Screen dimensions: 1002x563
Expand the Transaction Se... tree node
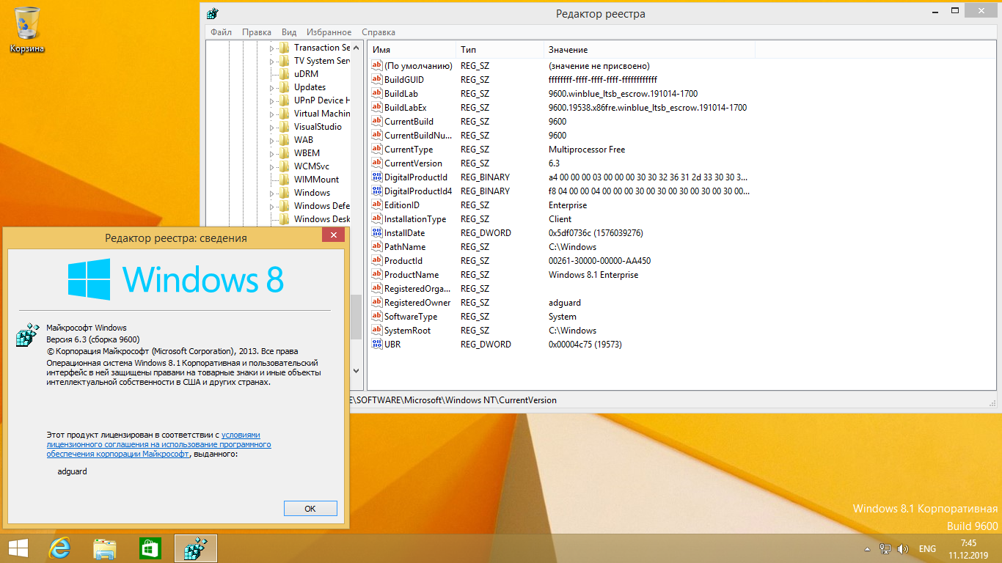click(x=271, y=48)
